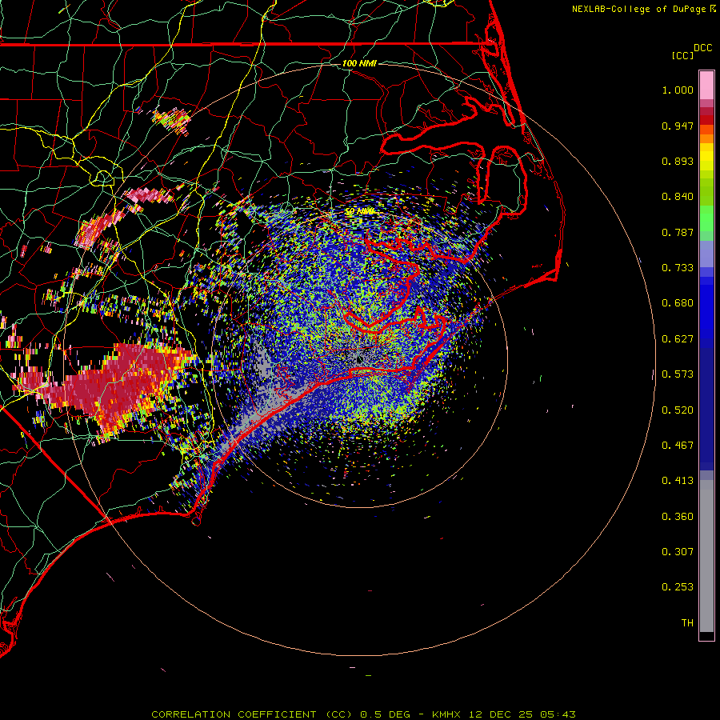Click the [CC] legend heading
This screenshot has height=720, width=720.
pos(682,55)
